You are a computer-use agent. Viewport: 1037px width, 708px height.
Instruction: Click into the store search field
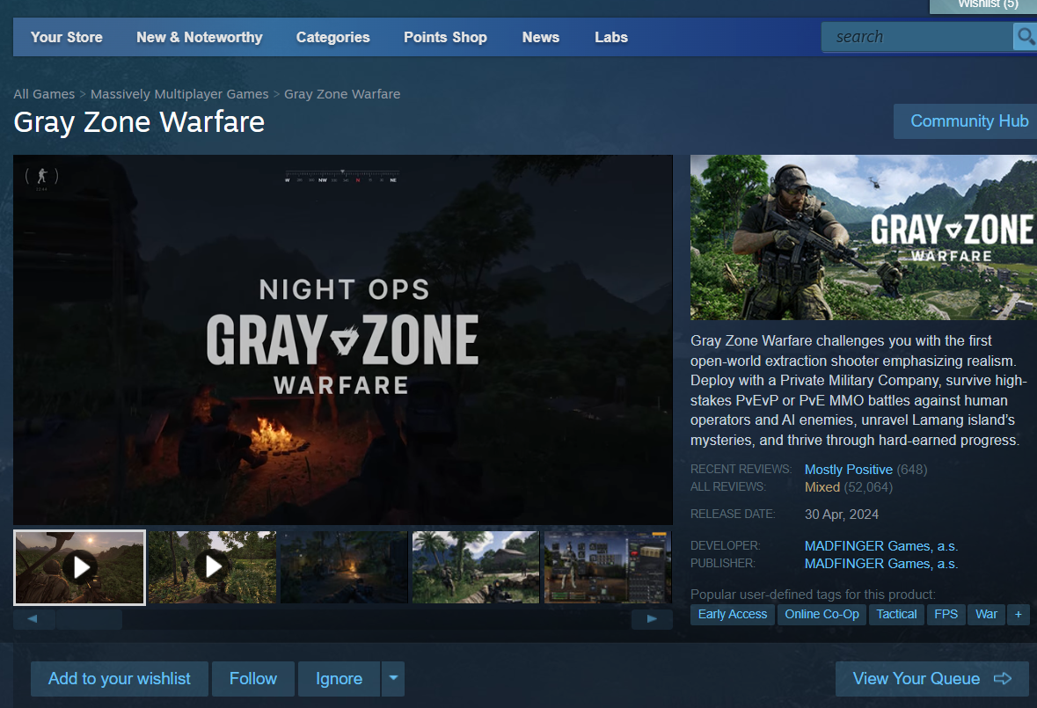(x=917, y=36)
